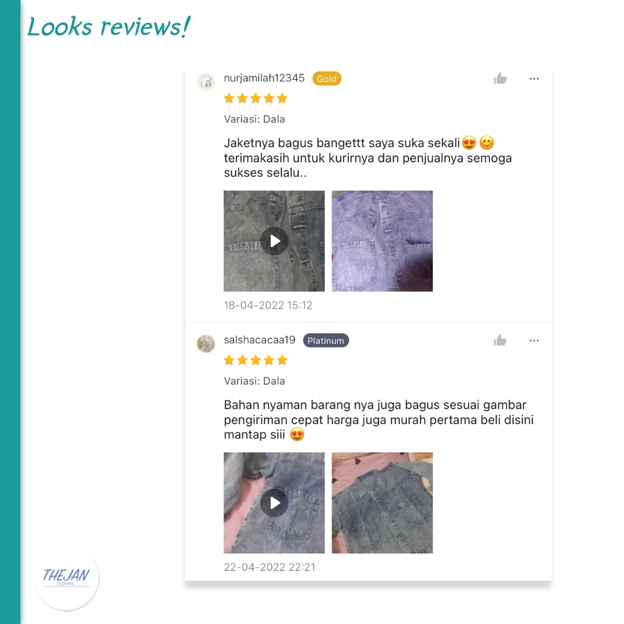Open nurjamilah12345's profile avatar

[x=206, y=82]
